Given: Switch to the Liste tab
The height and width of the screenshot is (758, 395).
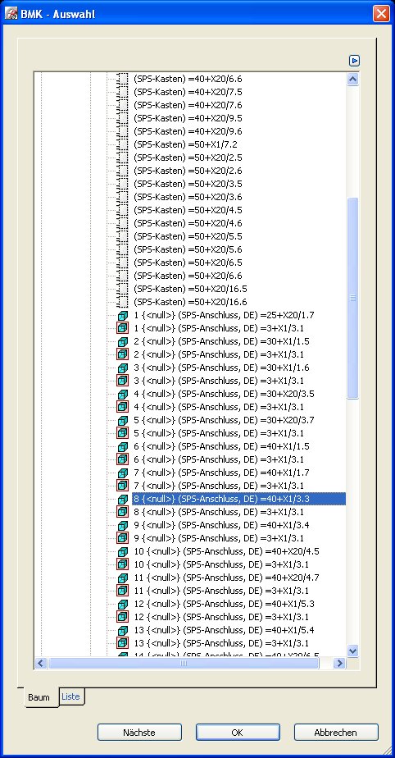Looking at the screenshot, I should [71, 696].
